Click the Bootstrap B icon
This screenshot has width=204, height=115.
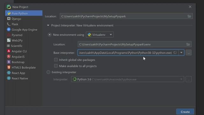coord(9,62)
